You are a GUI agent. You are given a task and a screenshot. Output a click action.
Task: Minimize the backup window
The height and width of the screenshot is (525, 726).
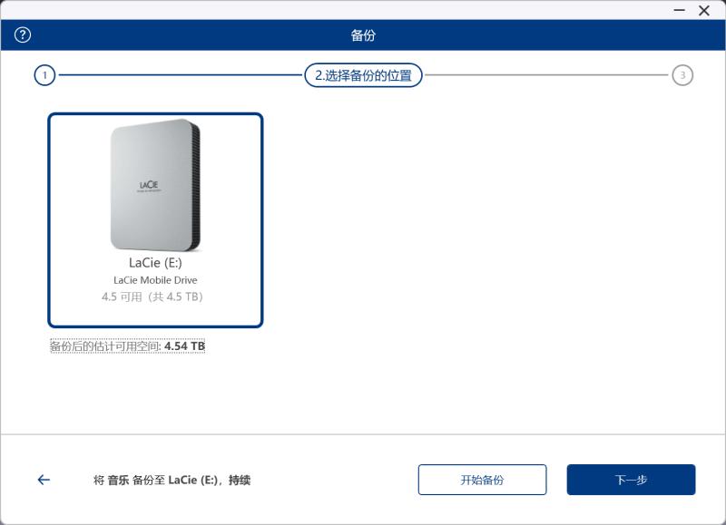(x=680, y=10)
